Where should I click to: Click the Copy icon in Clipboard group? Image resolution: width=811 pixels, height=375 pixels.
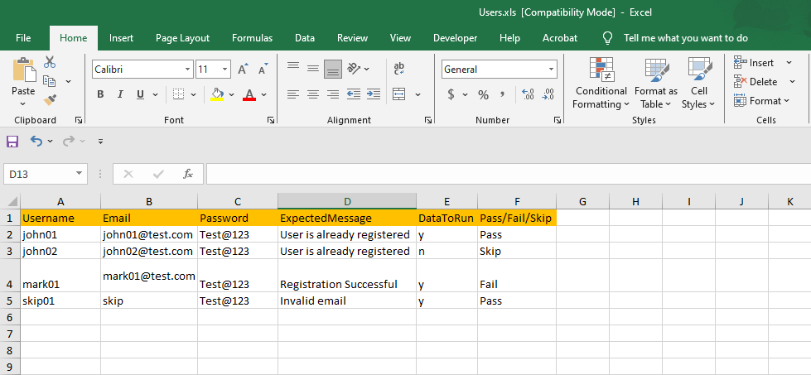click(x=50, y=81)
